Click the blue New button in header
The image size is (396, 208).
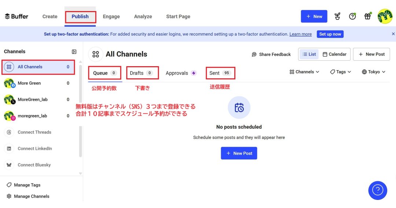(x=314, y=17)
